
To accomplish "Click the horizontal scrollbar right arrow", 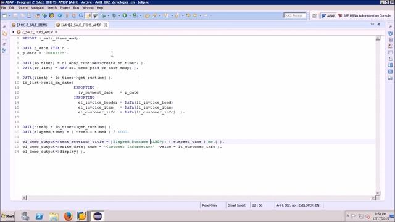I will pyautogui.click(x=373, y=198).
